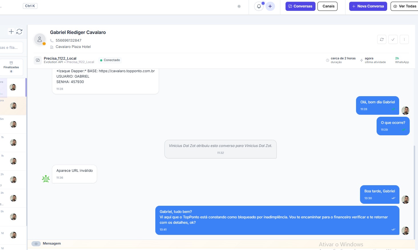Click the plus icon in sidebar
The height and width of the screenshot is (250, 418).
pos(11,32)
